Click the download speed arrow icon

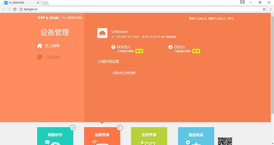pos(170,47)
